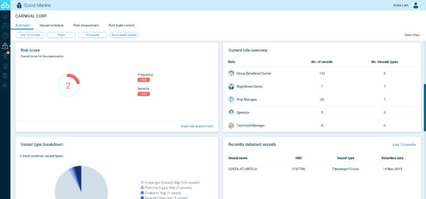Click the Group Beneficial Owner role icon
The height and width of the screenshot is (199, 426).
coord(231,73)
